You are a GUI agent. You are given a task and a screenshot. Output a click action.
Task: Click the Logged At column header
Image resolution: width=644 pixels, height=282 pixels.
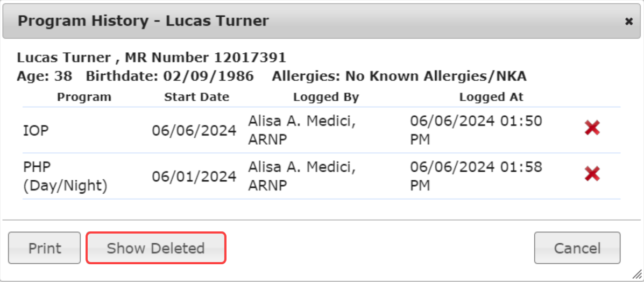(491, 97)
